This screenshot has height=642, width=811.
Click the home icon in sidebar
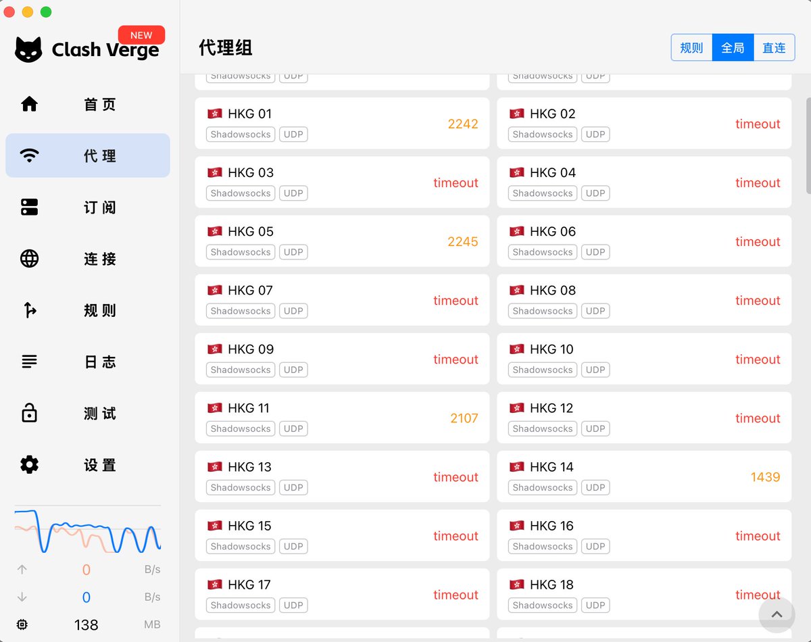30,104
